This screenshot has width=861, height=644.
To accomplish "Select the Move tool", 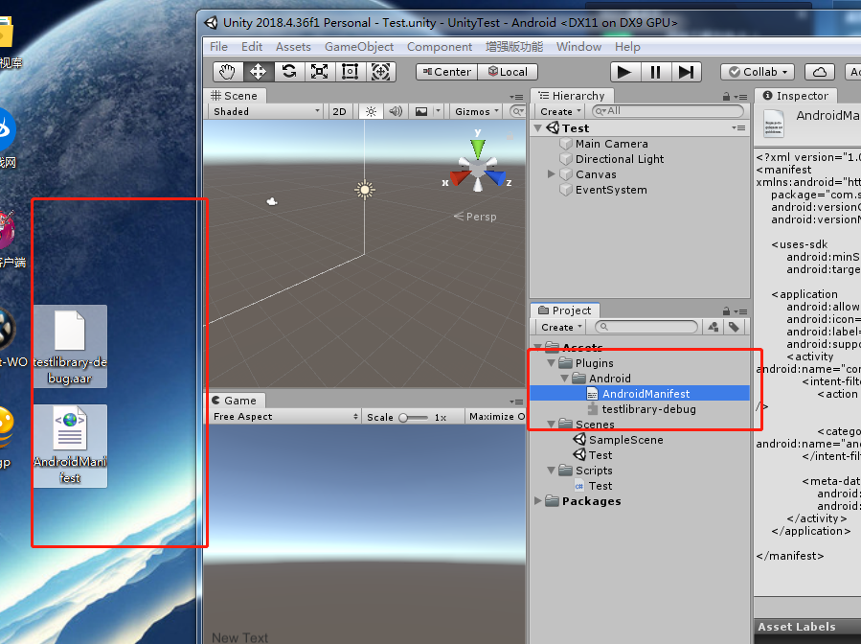I will (258, 72).
